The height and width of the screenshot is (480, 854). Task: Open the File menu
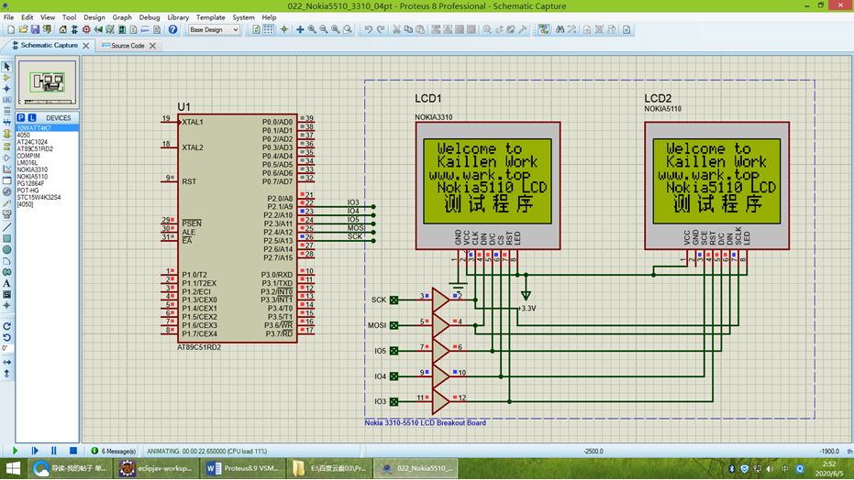point(9,17)
